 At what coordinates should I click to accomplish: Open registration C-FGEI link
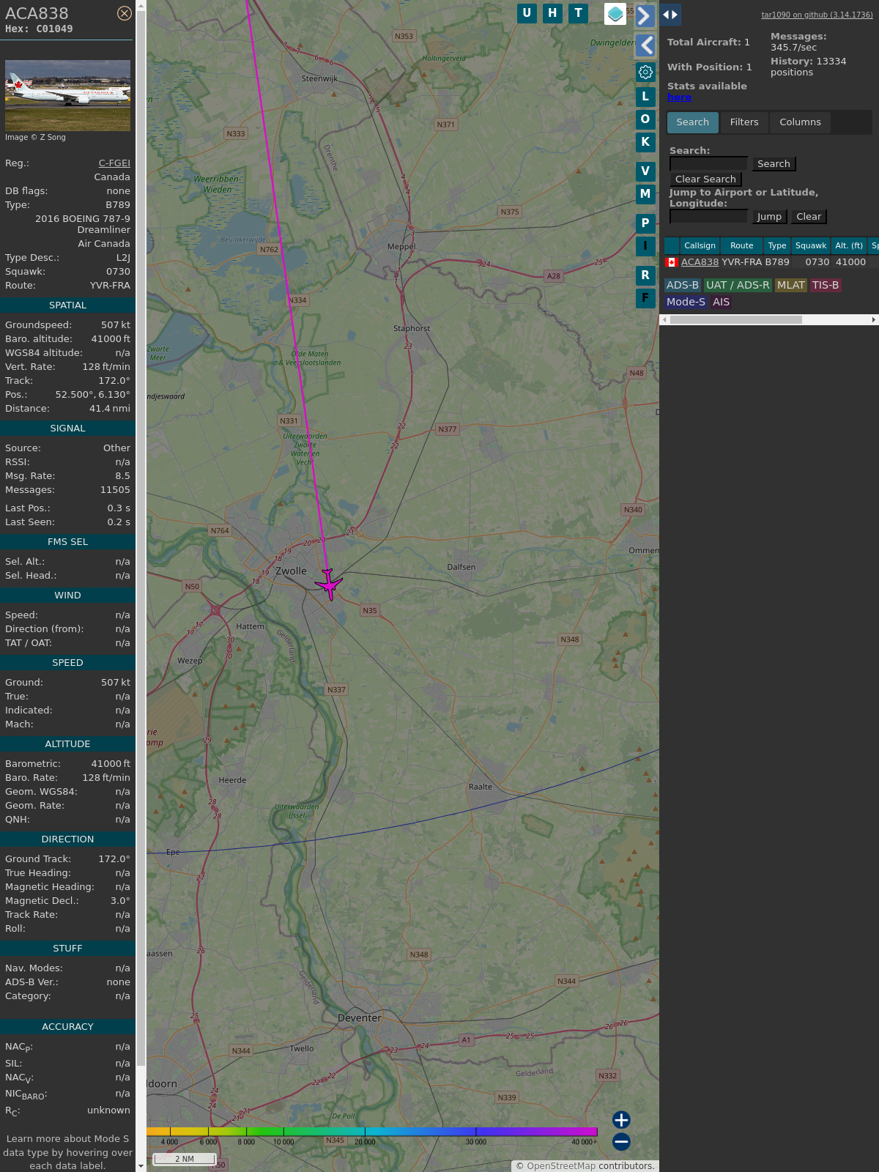coord(114,163)
